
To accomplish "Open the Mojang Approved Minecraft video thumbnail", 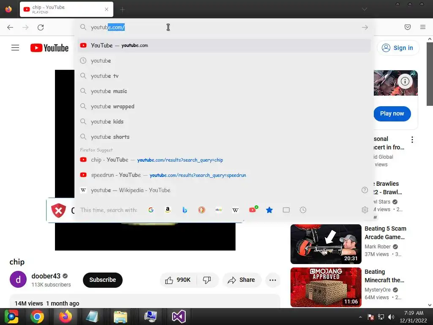I will pyautogui.click(x=326, y=287).
